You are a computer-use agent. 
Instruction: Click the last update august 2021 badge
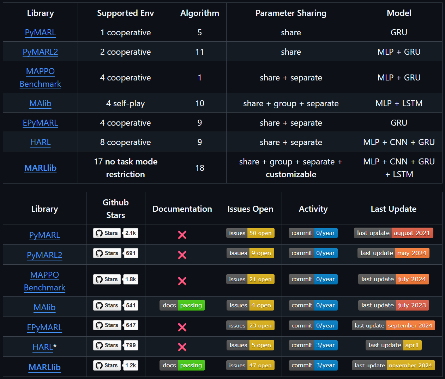[x=393, y=233]
